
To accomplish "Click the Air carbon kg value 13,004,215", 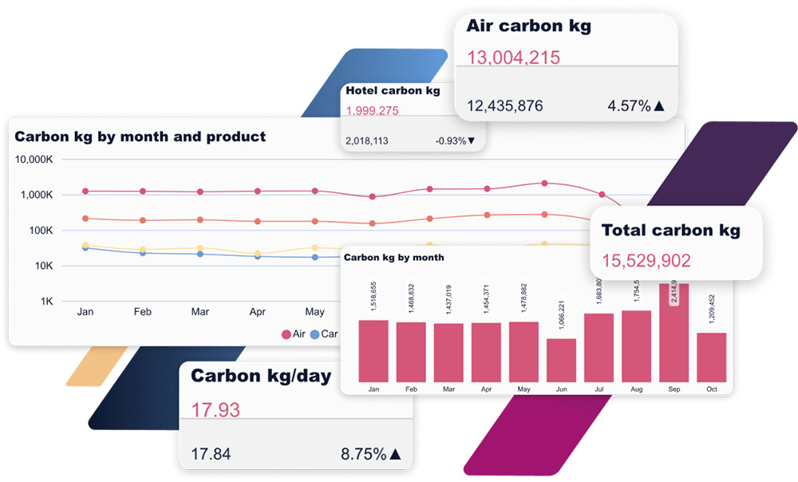I will point(513,57).
